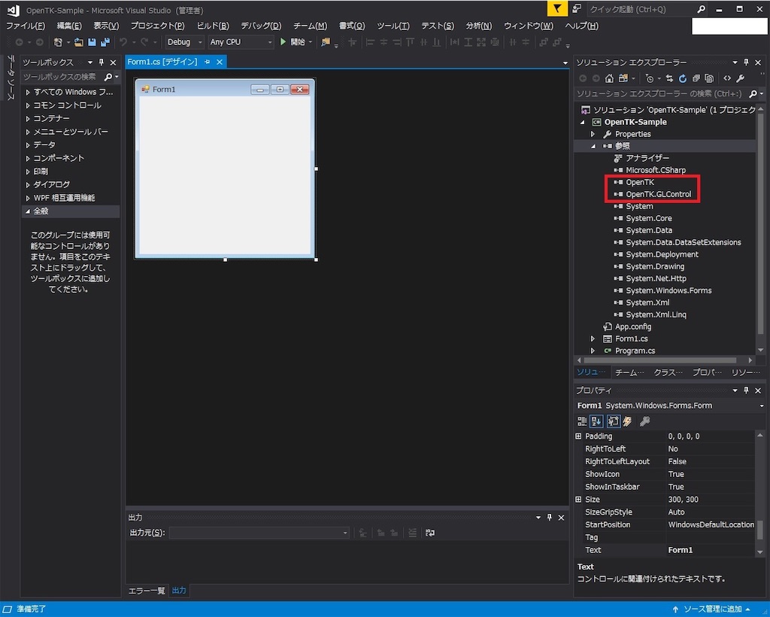Screen dimensions: 770x617
Task: Click Solution Explorer search magnifier icon
Action: pos(753,93)
